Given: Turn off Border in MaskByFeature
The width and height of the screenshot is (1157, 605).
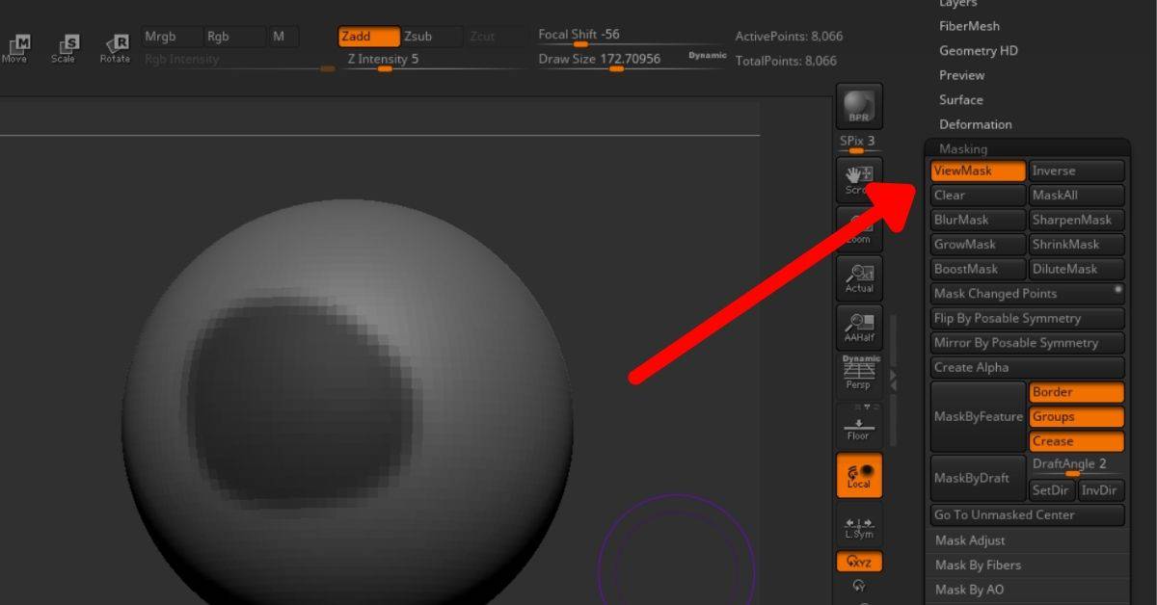Looking at the screenshot, I should 1076,392.
